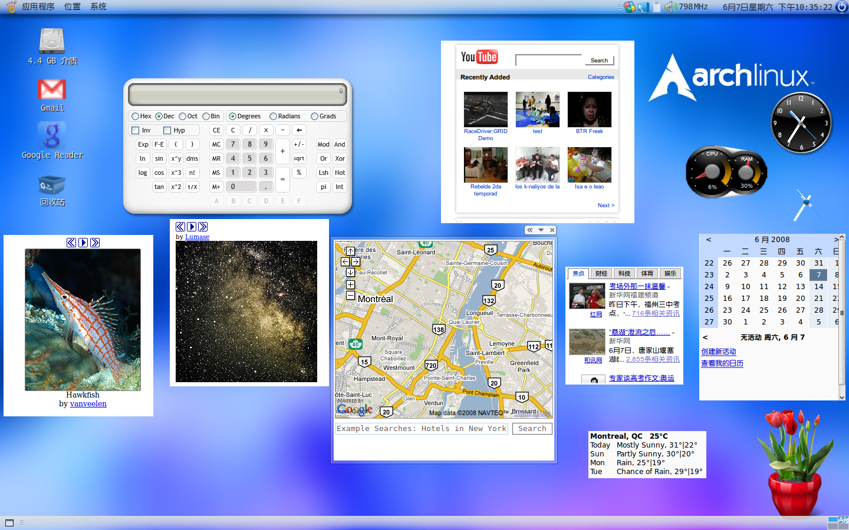Screen dimensions: 849x530
Task: Open BTR Freak video thumbnail
Action: coord(589,110)
